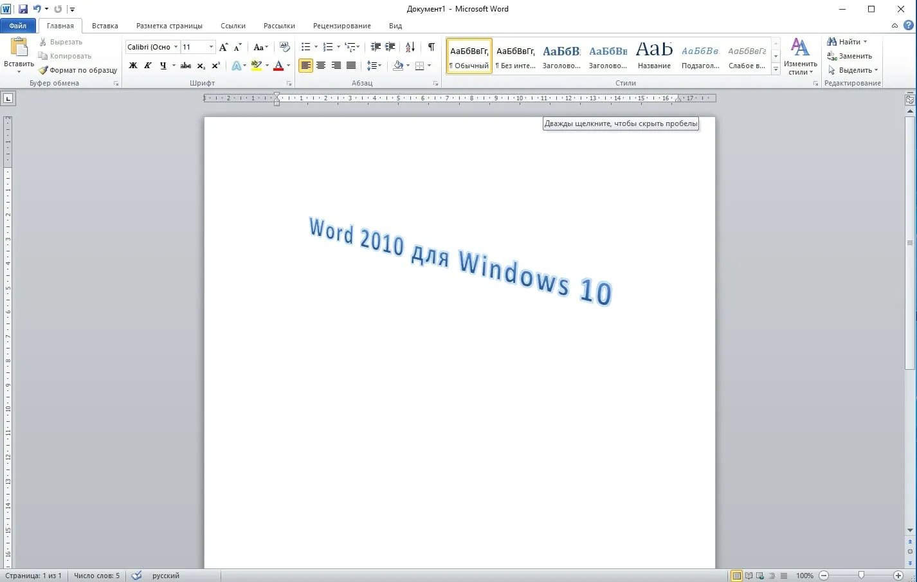Image resolution: width=917 pixels, height=582 pixels.
Task: Click the Save icon in quick access toolbar
Action: pyautogui.click(x=23, y=9)
